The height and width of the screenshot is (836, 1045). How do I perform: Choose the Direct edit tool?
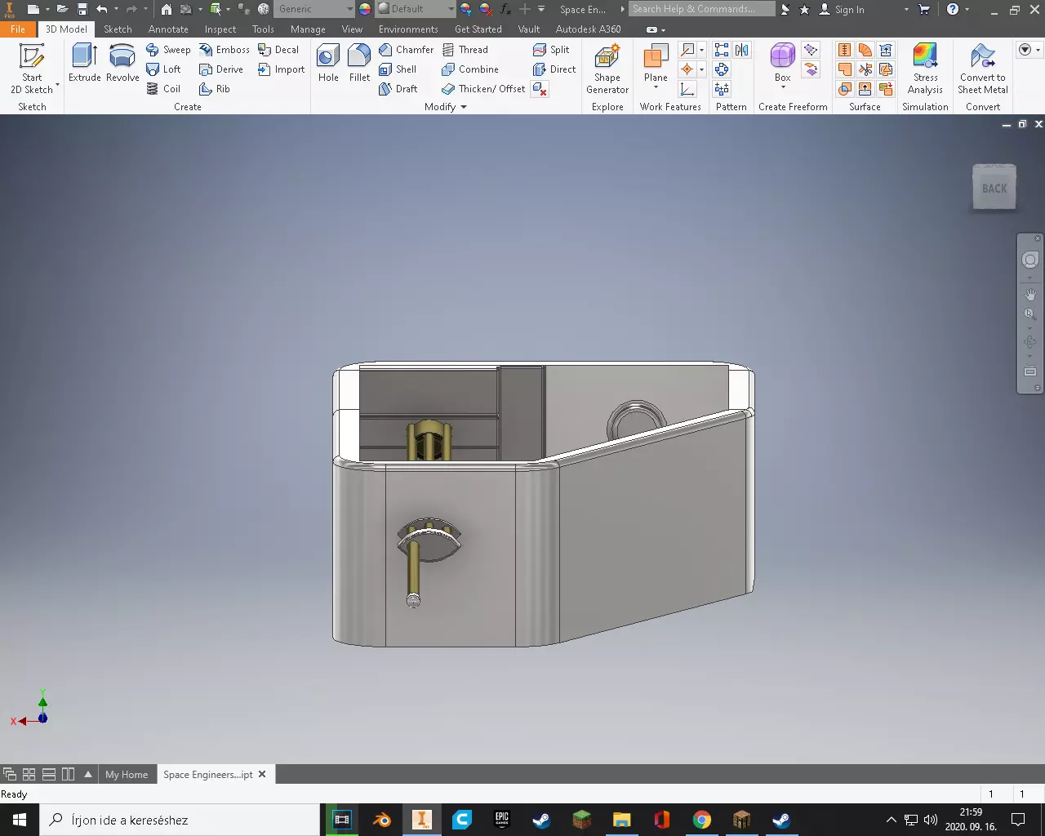click(x=554, y=69)
